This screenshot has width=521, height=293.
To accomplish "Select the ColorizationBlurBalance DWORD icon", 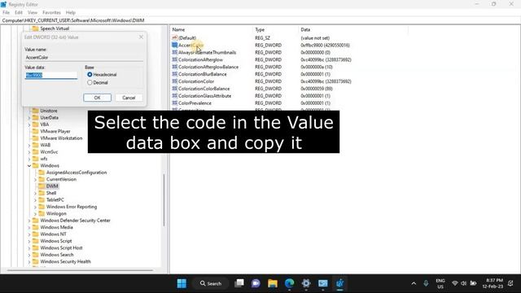I will tap(175, 74).
